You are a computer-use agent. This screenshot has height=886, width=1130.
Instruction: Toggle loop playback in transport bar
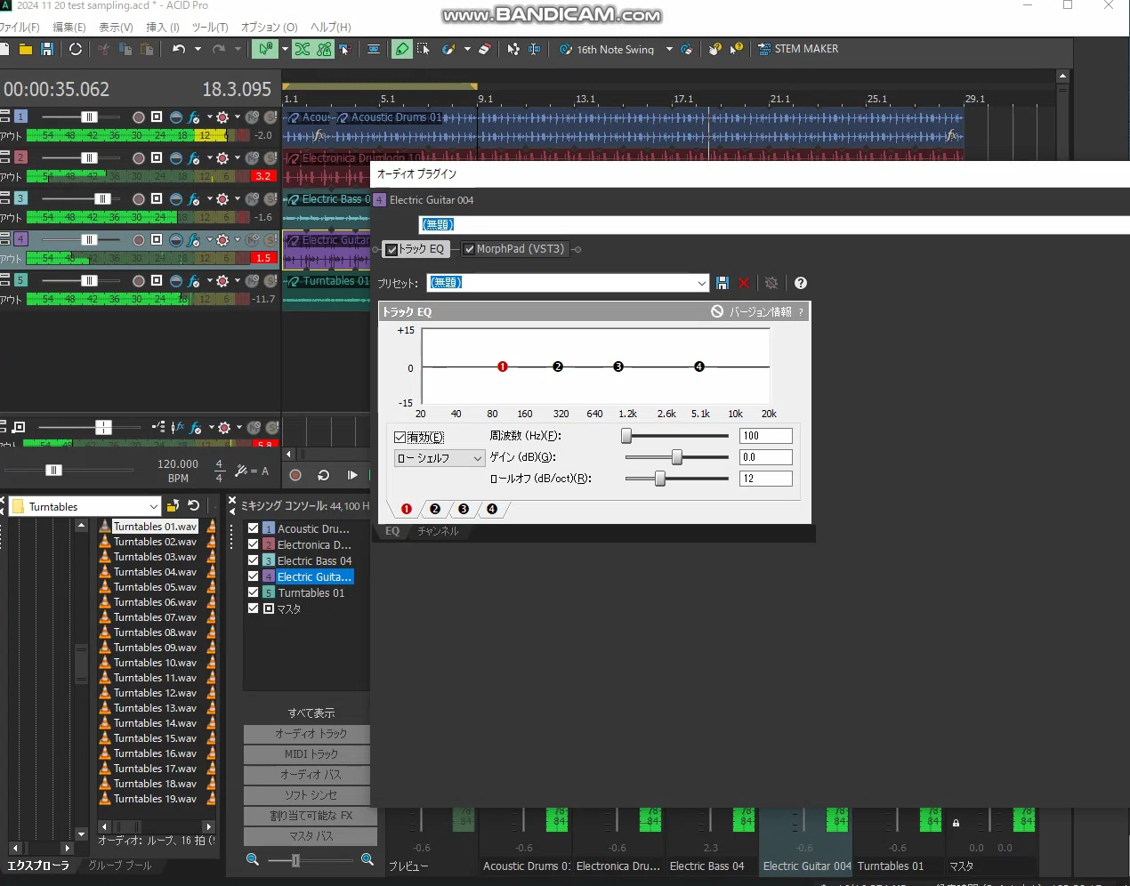point(324,476)
